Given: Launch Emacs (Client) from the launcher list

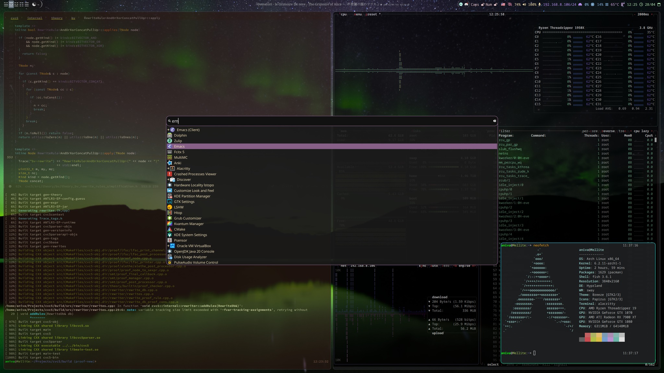Looking at the screenshot, I should coord(332,130).
